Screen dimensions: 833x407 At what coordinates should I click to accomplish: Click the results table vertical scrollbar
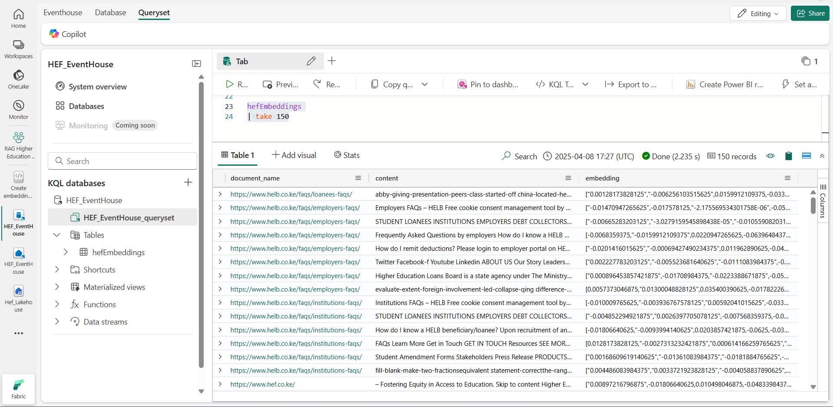tap(813, 205)
